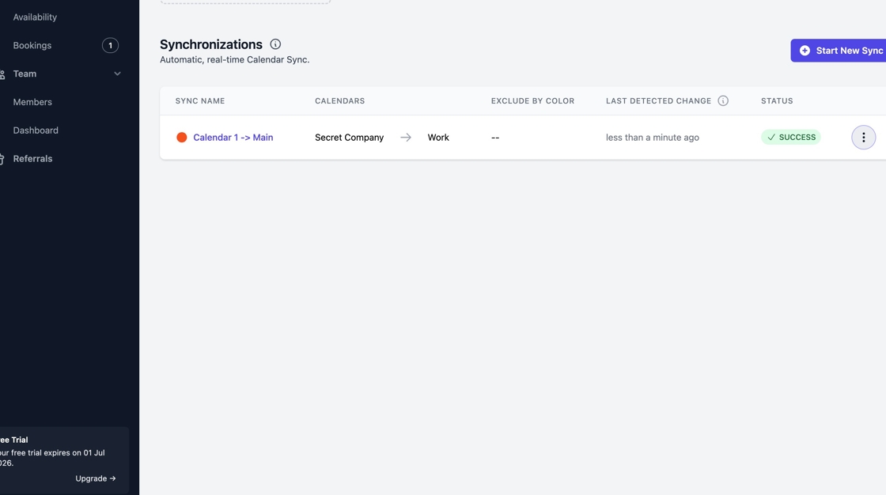The width and height of the screenshot is (886, 495).
Task: Select Members in the sidebar
Action: click(x=32, y=102)
